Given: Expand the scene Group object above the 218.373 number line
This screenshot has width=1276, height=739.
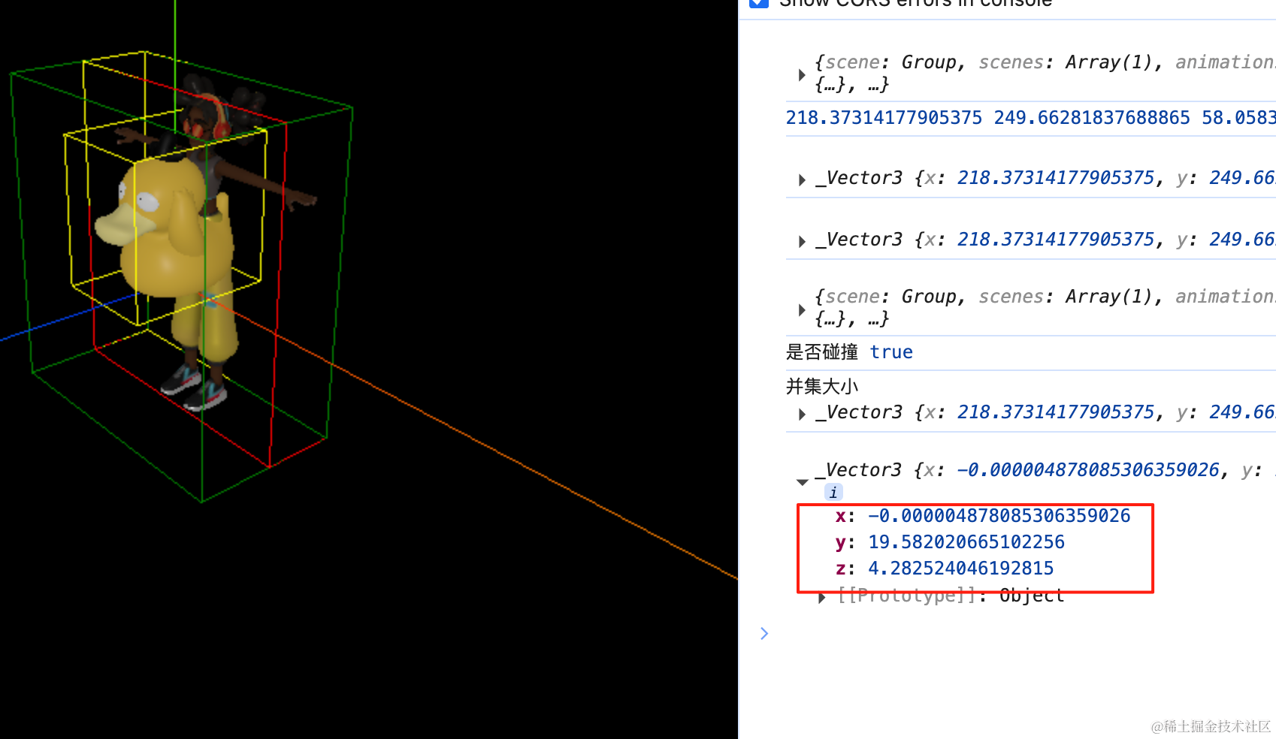Looking at the screenshot, I should click(802, 74).
